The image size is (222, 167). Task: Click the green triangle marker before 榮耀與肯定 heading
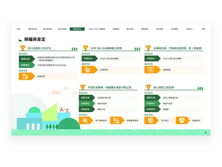(x=21, y=40)
